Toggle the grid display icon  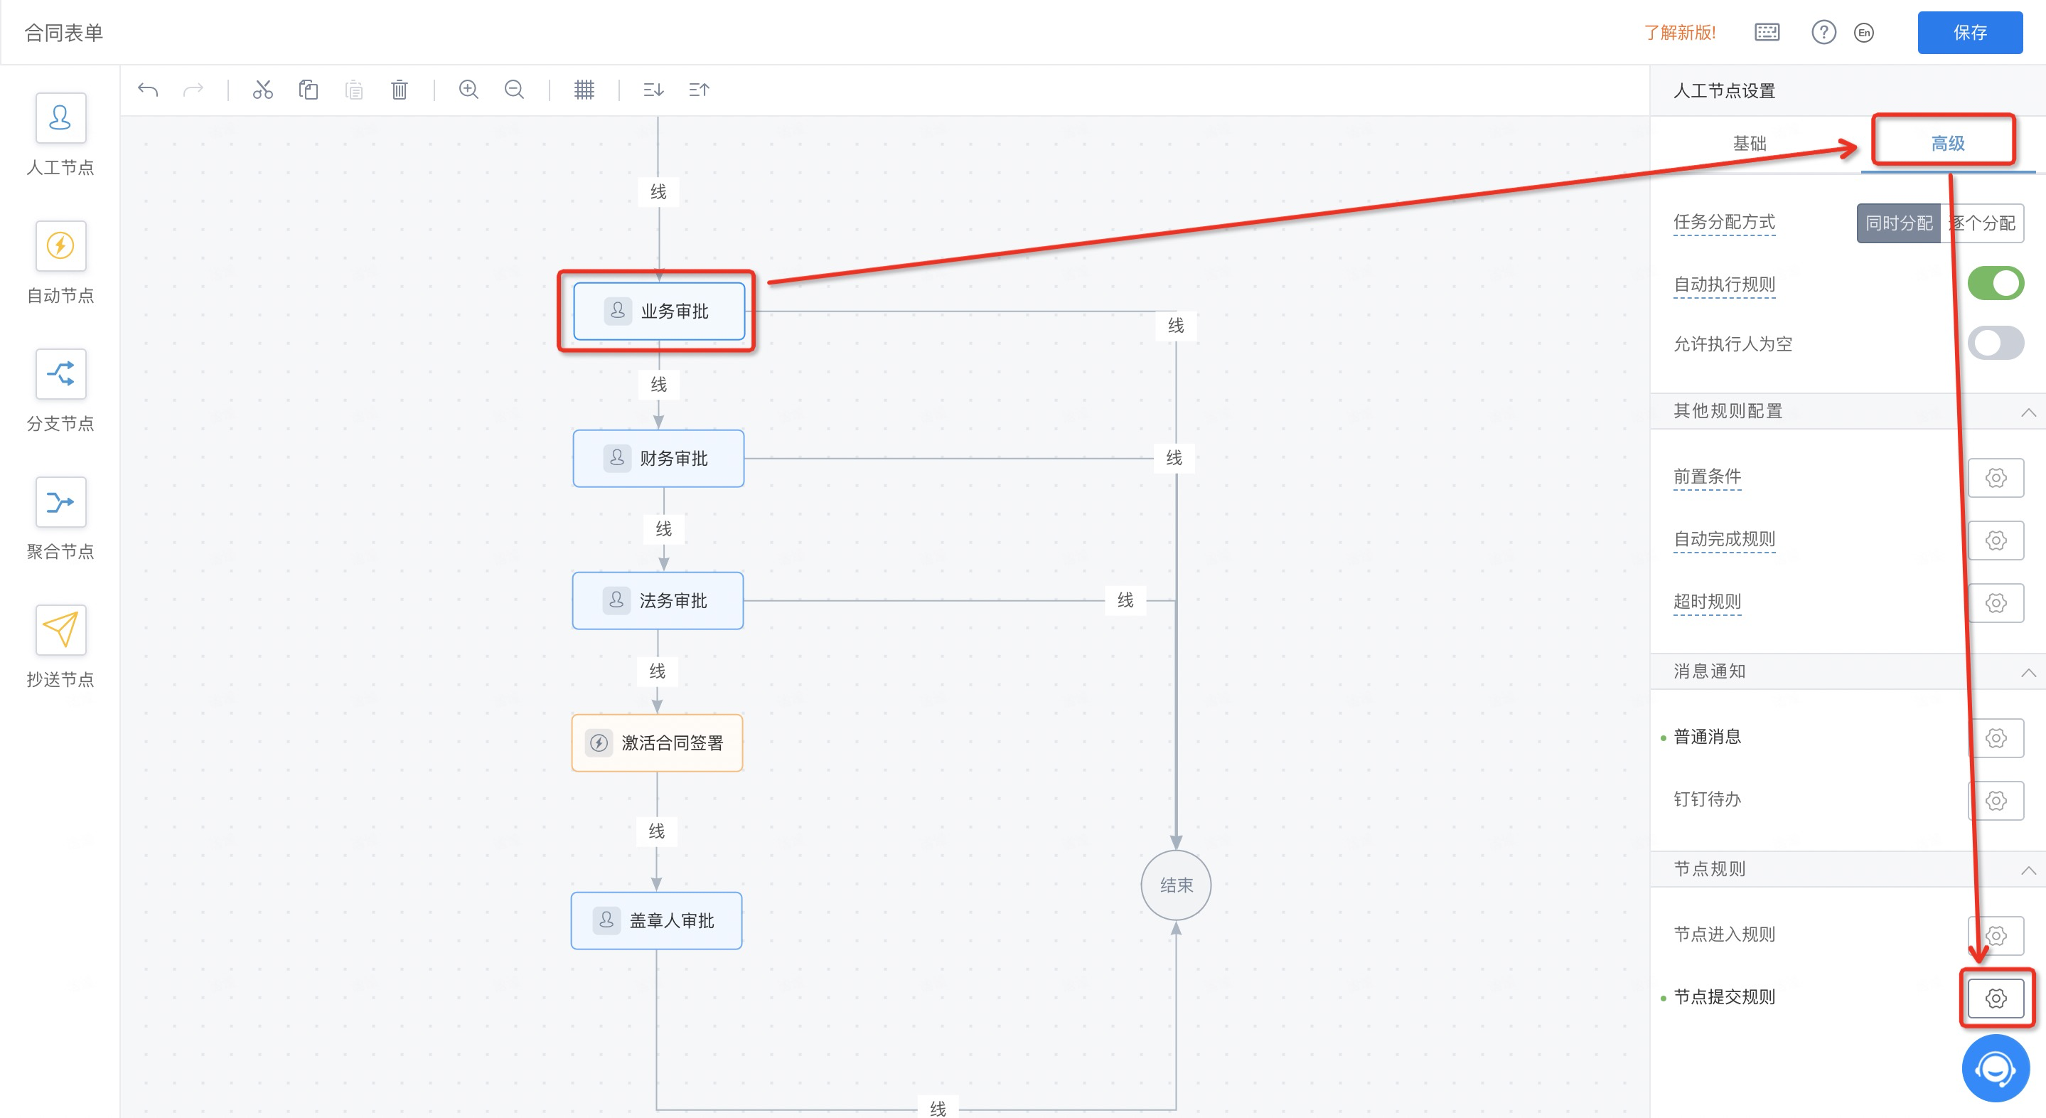coord(584,90)
